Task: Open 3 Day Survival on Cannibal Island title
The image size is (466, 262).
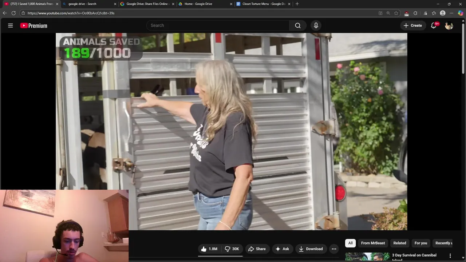Action: (414, 257)
